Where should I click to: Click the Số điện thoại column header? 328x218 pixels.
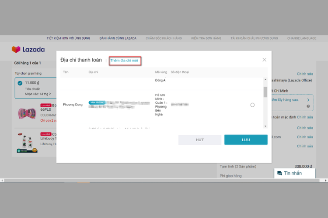pos(180,72)
